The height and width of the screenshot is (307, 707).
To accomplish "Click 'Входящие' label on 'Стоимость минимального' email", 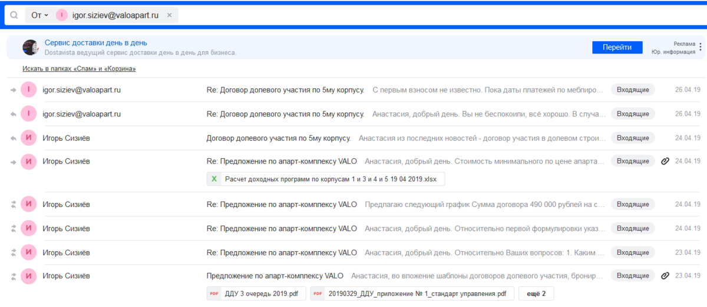I will pyautogui.click(x=633, y=161).
